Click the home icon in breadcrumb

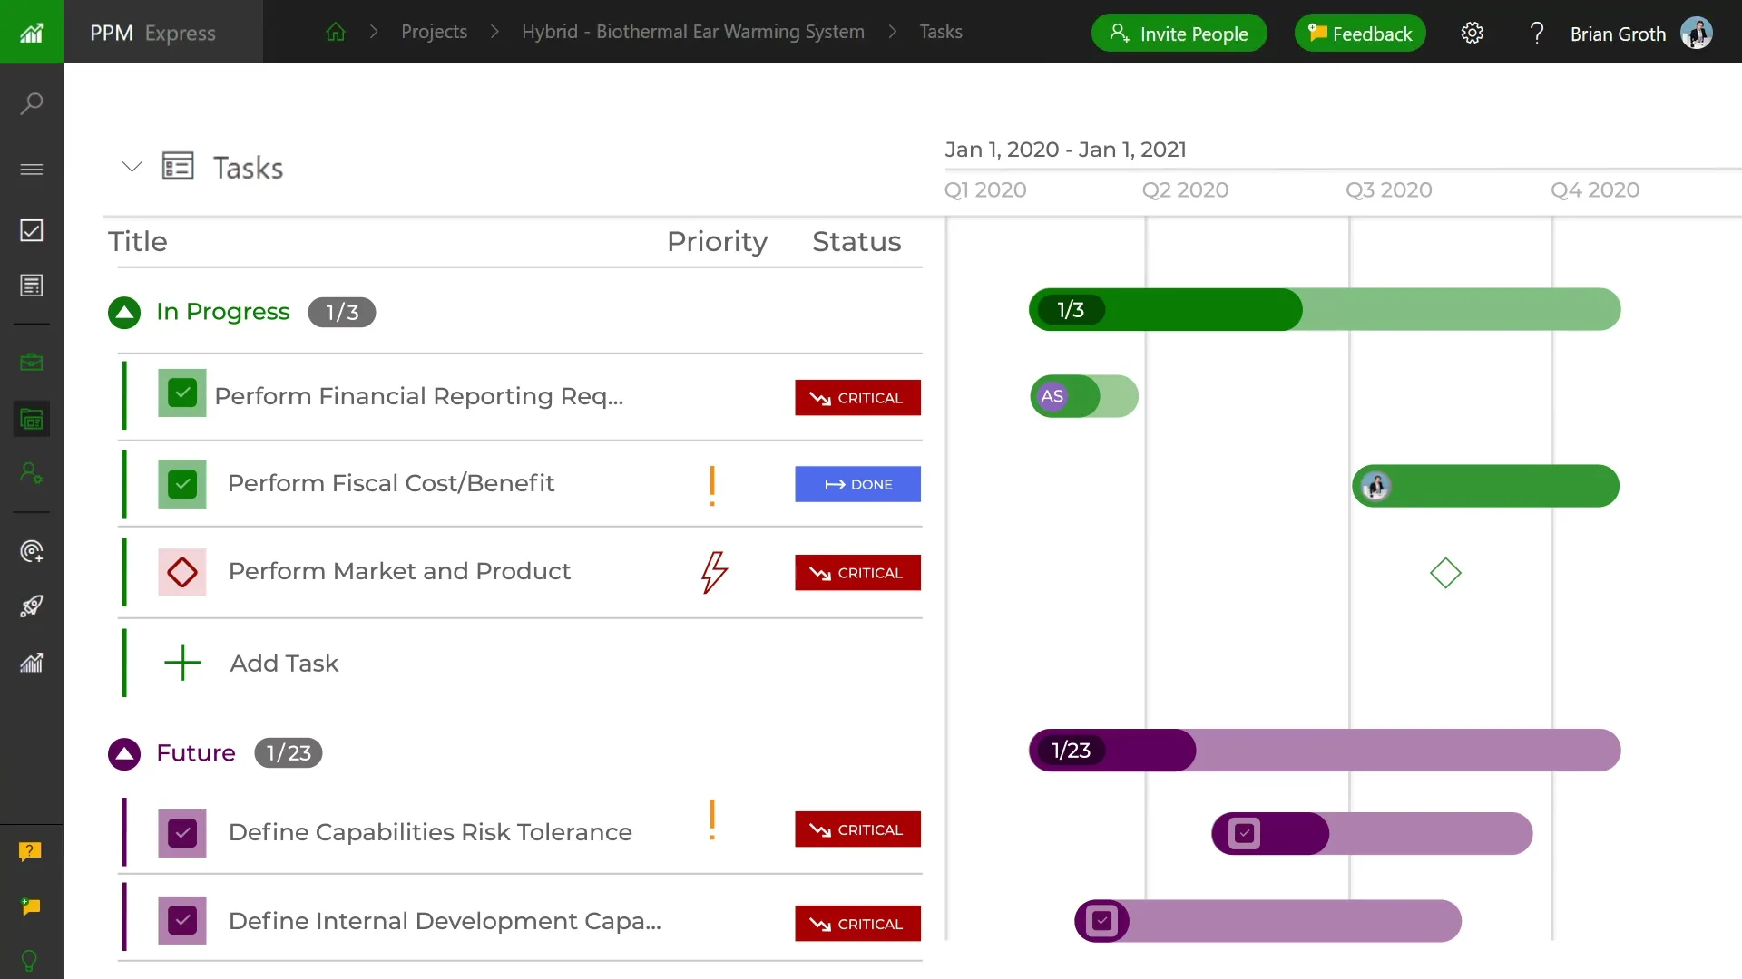pyautogui.click(x=336, y=32)
